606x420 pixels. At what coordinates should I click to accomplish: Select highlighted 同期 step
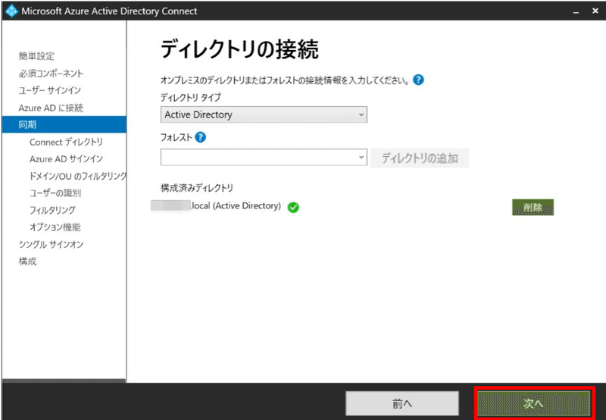click(x=64, y=124)
